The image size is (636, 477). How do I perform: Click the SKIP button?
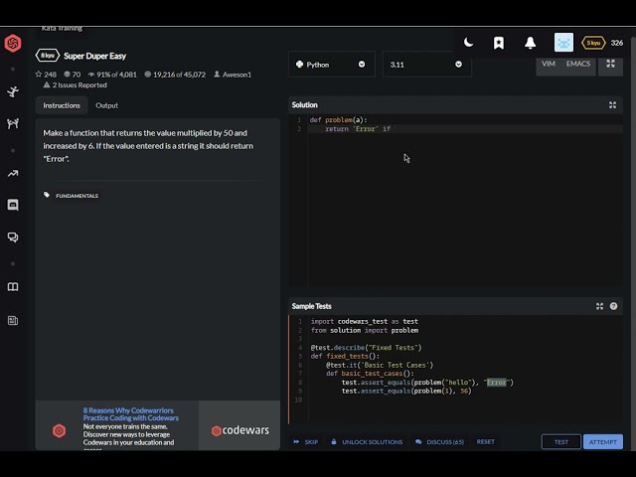(306, 441)
